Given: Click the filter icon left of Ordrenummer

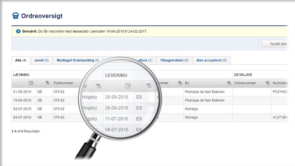Looking at the screenshot, I should tap(229, 83).
